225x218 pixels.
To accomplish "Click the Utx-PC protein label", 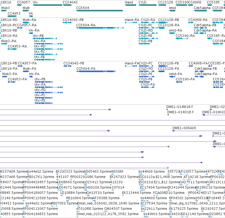I will (40, 95).
